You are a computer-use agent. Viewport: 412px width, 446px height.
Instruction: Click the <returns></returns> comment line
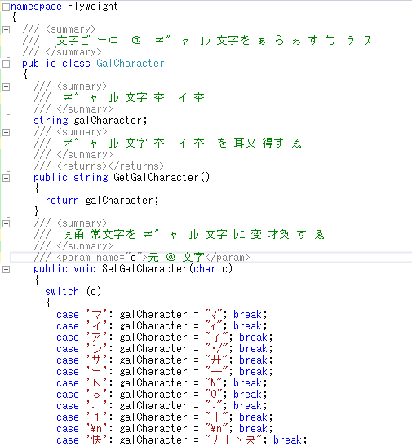tap(99, 166)
